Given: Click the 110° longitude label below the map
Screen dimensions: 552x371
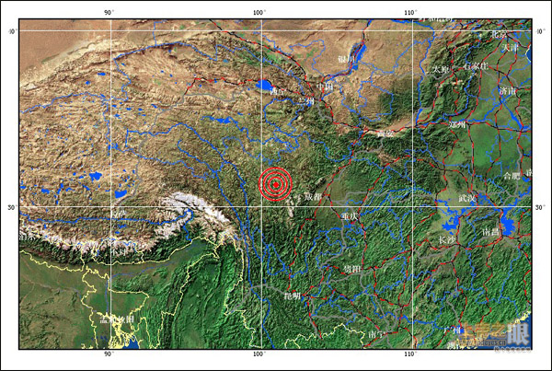Looking at the screenshot, I should point(409,354).
